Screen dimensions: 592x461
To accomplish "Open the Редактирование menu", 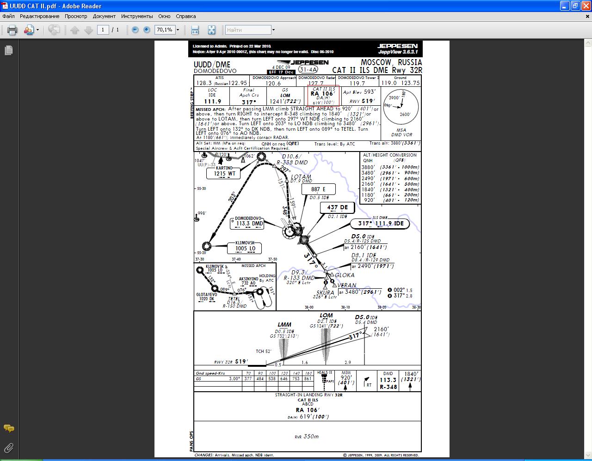I will pyautogui.click(x=39, y=16).
